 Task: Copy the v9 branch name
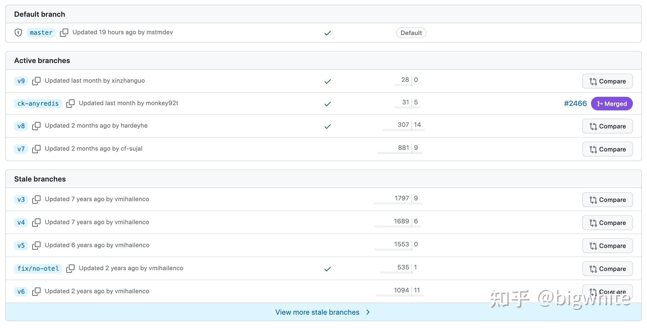click(x=36, y=81)
